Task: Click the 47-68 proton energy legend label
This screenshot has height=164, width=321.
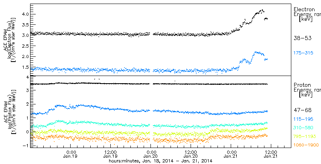Action: [x=303, y=110]
